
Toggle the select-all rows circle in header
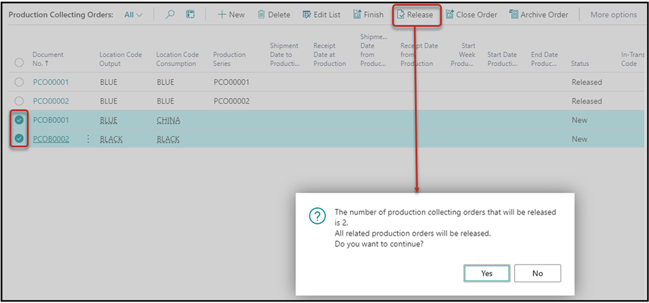point(19,62)
